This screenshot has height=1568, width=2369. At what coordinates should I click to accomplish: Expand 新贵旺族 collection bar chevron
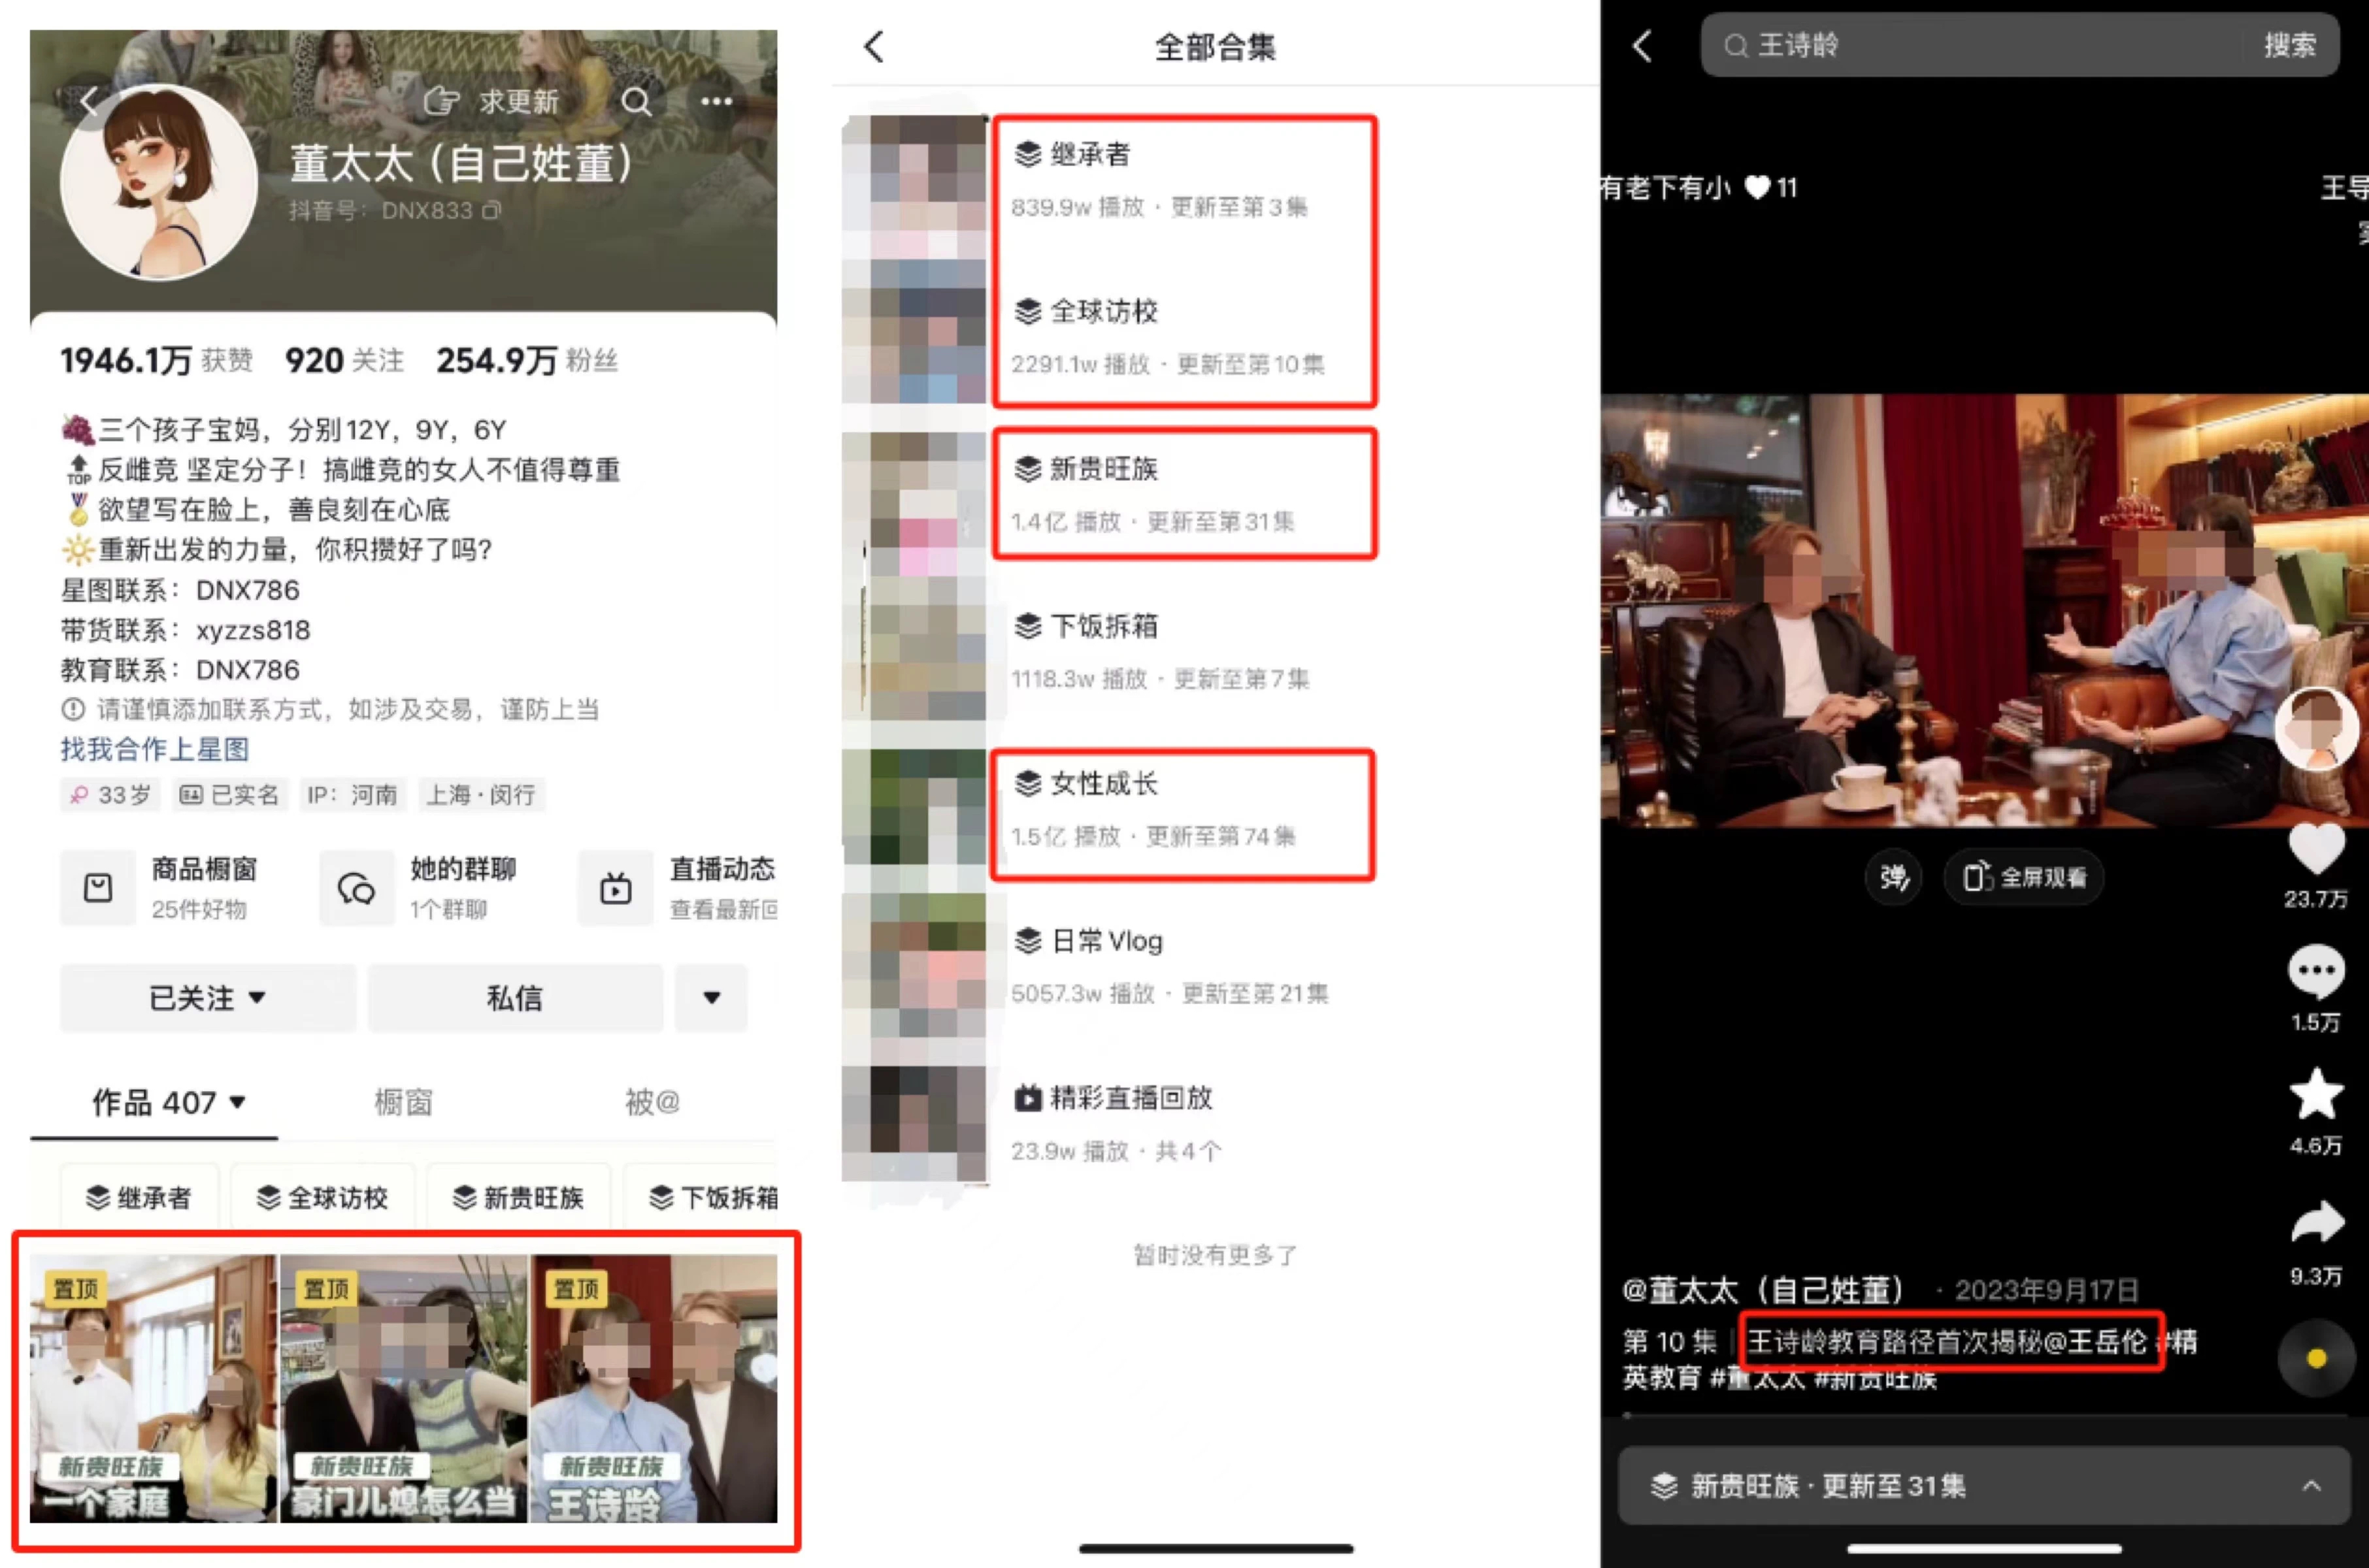(x=2311, y=1486)
